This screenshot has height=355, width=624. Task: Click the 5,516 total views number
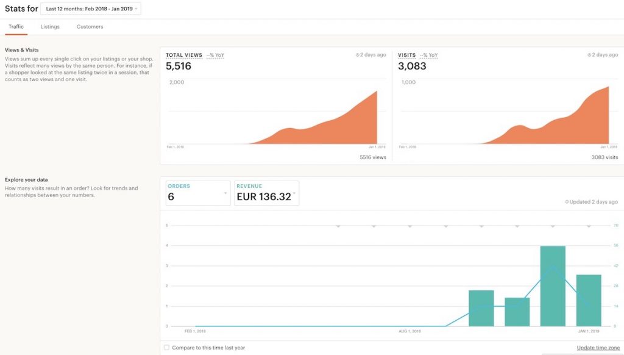pyautogui.click(x=179, y=66)
